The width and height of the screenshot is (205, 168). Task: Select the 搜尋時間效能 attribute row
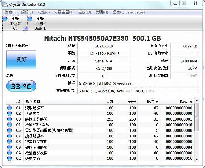pyautogui.click(x=100, y=141)
